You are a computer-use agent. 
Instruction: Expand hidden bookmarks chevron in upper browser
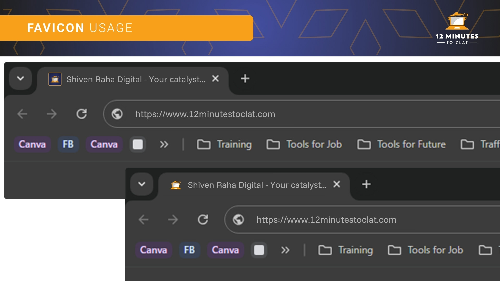click(164, 144)
